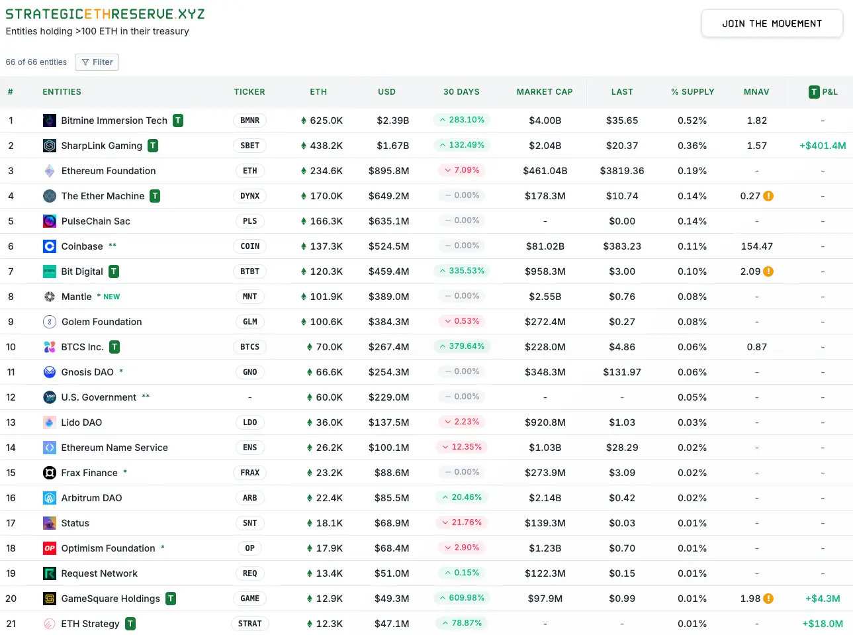Sort by the MARKET CAP column header

[x=545, y=92]
